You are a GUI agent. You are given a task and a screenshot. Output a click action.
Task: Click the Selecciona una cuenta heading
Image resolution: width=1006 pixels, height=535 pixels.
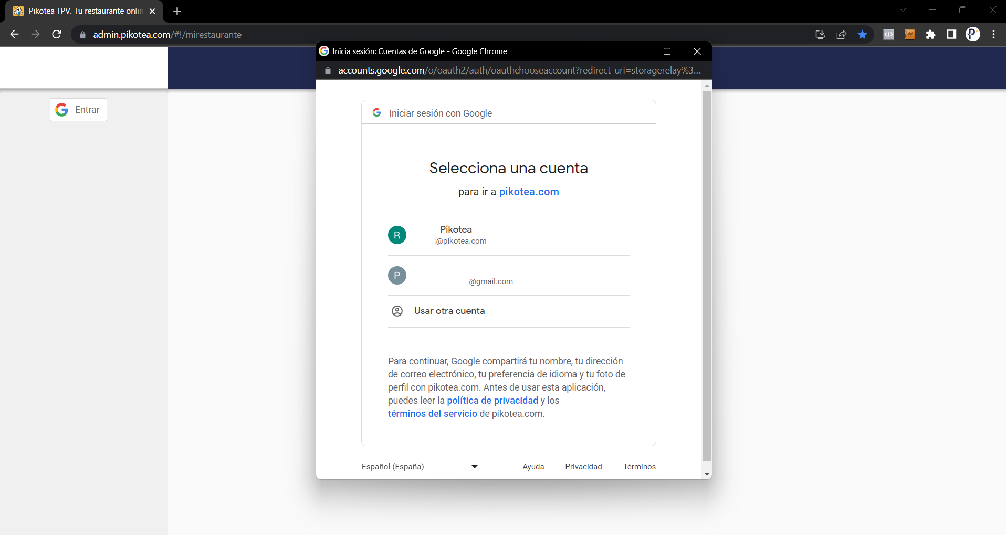[x=508, y=168]
